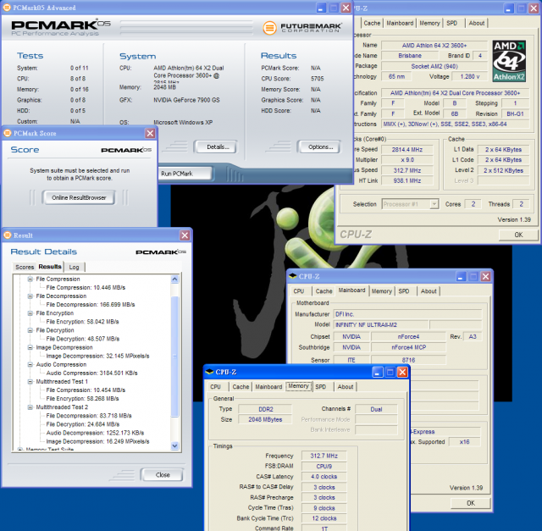This screenshot has width=542, height=531.
Task: Click the Voltage 1.280 v field
Action: (470, 76)
